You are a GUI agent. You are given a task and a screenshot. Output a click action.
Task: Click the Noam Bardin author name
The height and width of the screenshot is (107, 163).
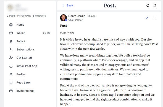77,16
